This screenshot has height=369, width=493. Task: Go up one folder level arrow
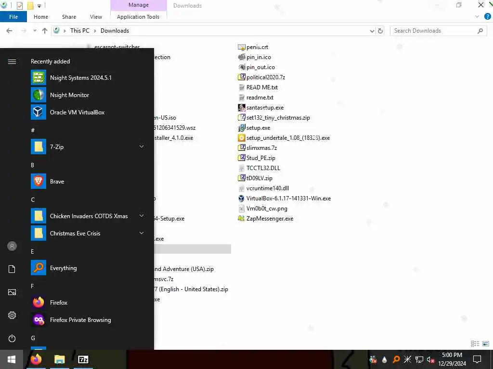coord(45,31)
